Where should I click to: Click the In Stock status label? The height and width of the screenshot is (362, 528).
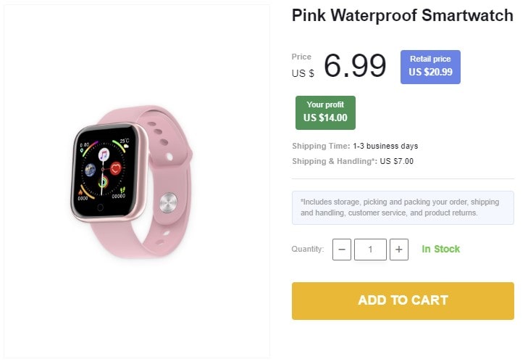pos(440,249)
